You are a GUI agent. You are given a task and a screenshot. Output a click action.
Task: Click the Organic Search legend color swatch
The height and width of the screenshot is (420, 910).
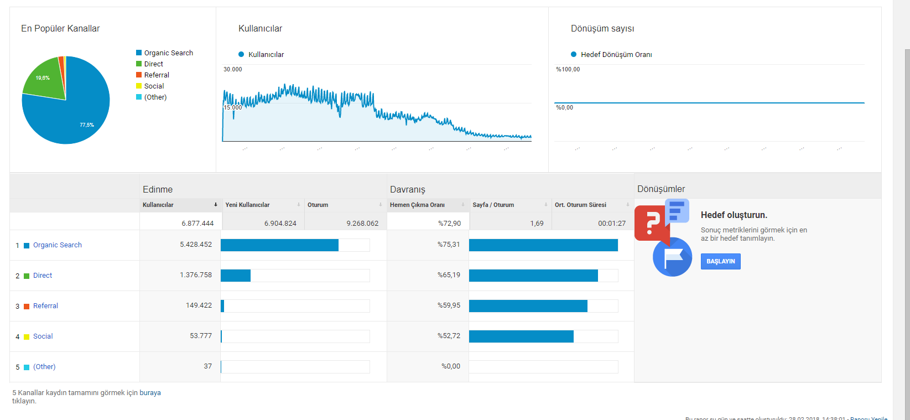(x=139, y=53)
